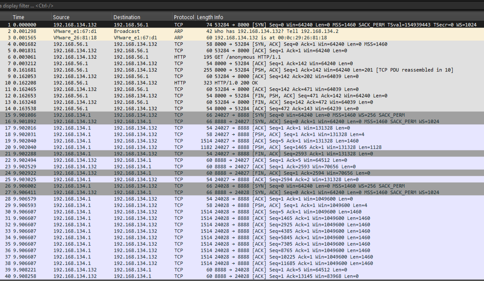Click the display filter input field
The height and width of the screenshot is (281, 484).
tap(206, 6)
